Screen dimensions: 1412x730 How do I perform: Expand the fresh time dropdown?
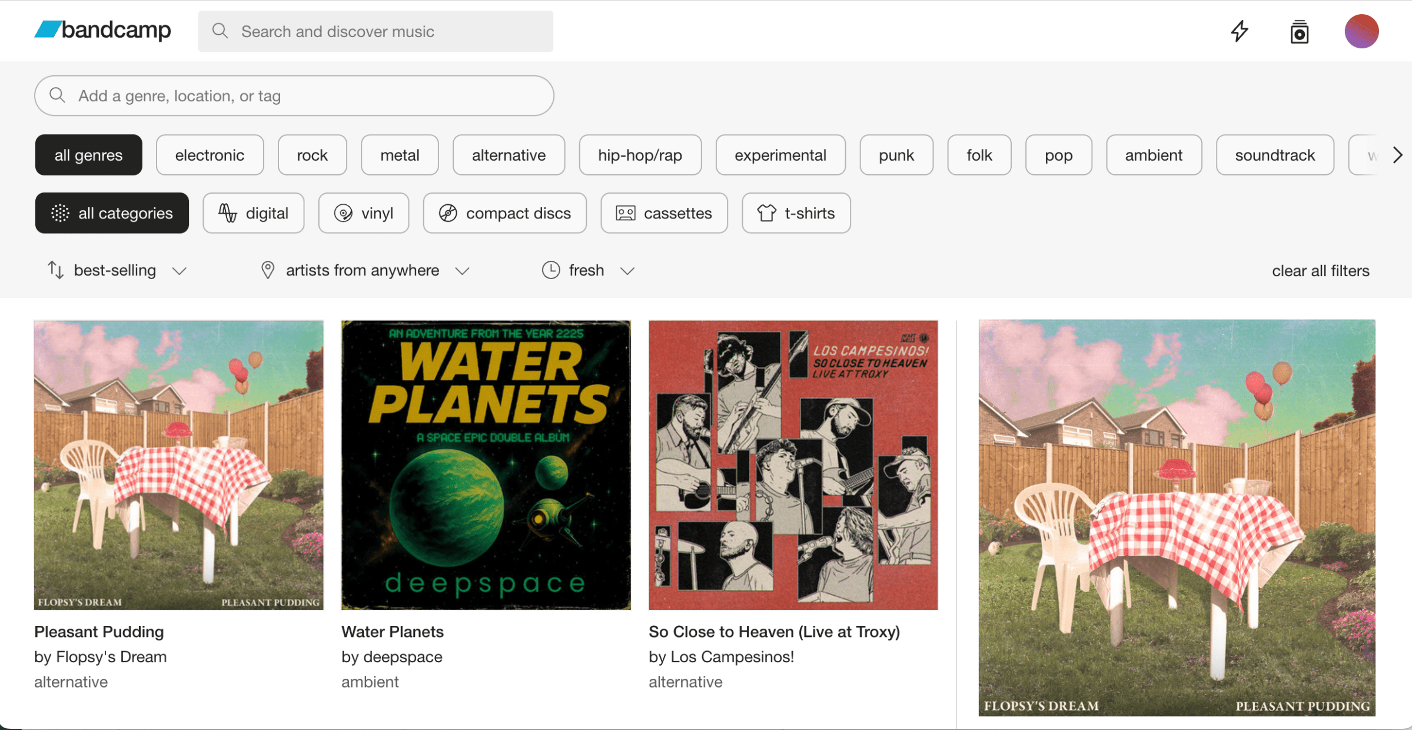pos(627,271)
